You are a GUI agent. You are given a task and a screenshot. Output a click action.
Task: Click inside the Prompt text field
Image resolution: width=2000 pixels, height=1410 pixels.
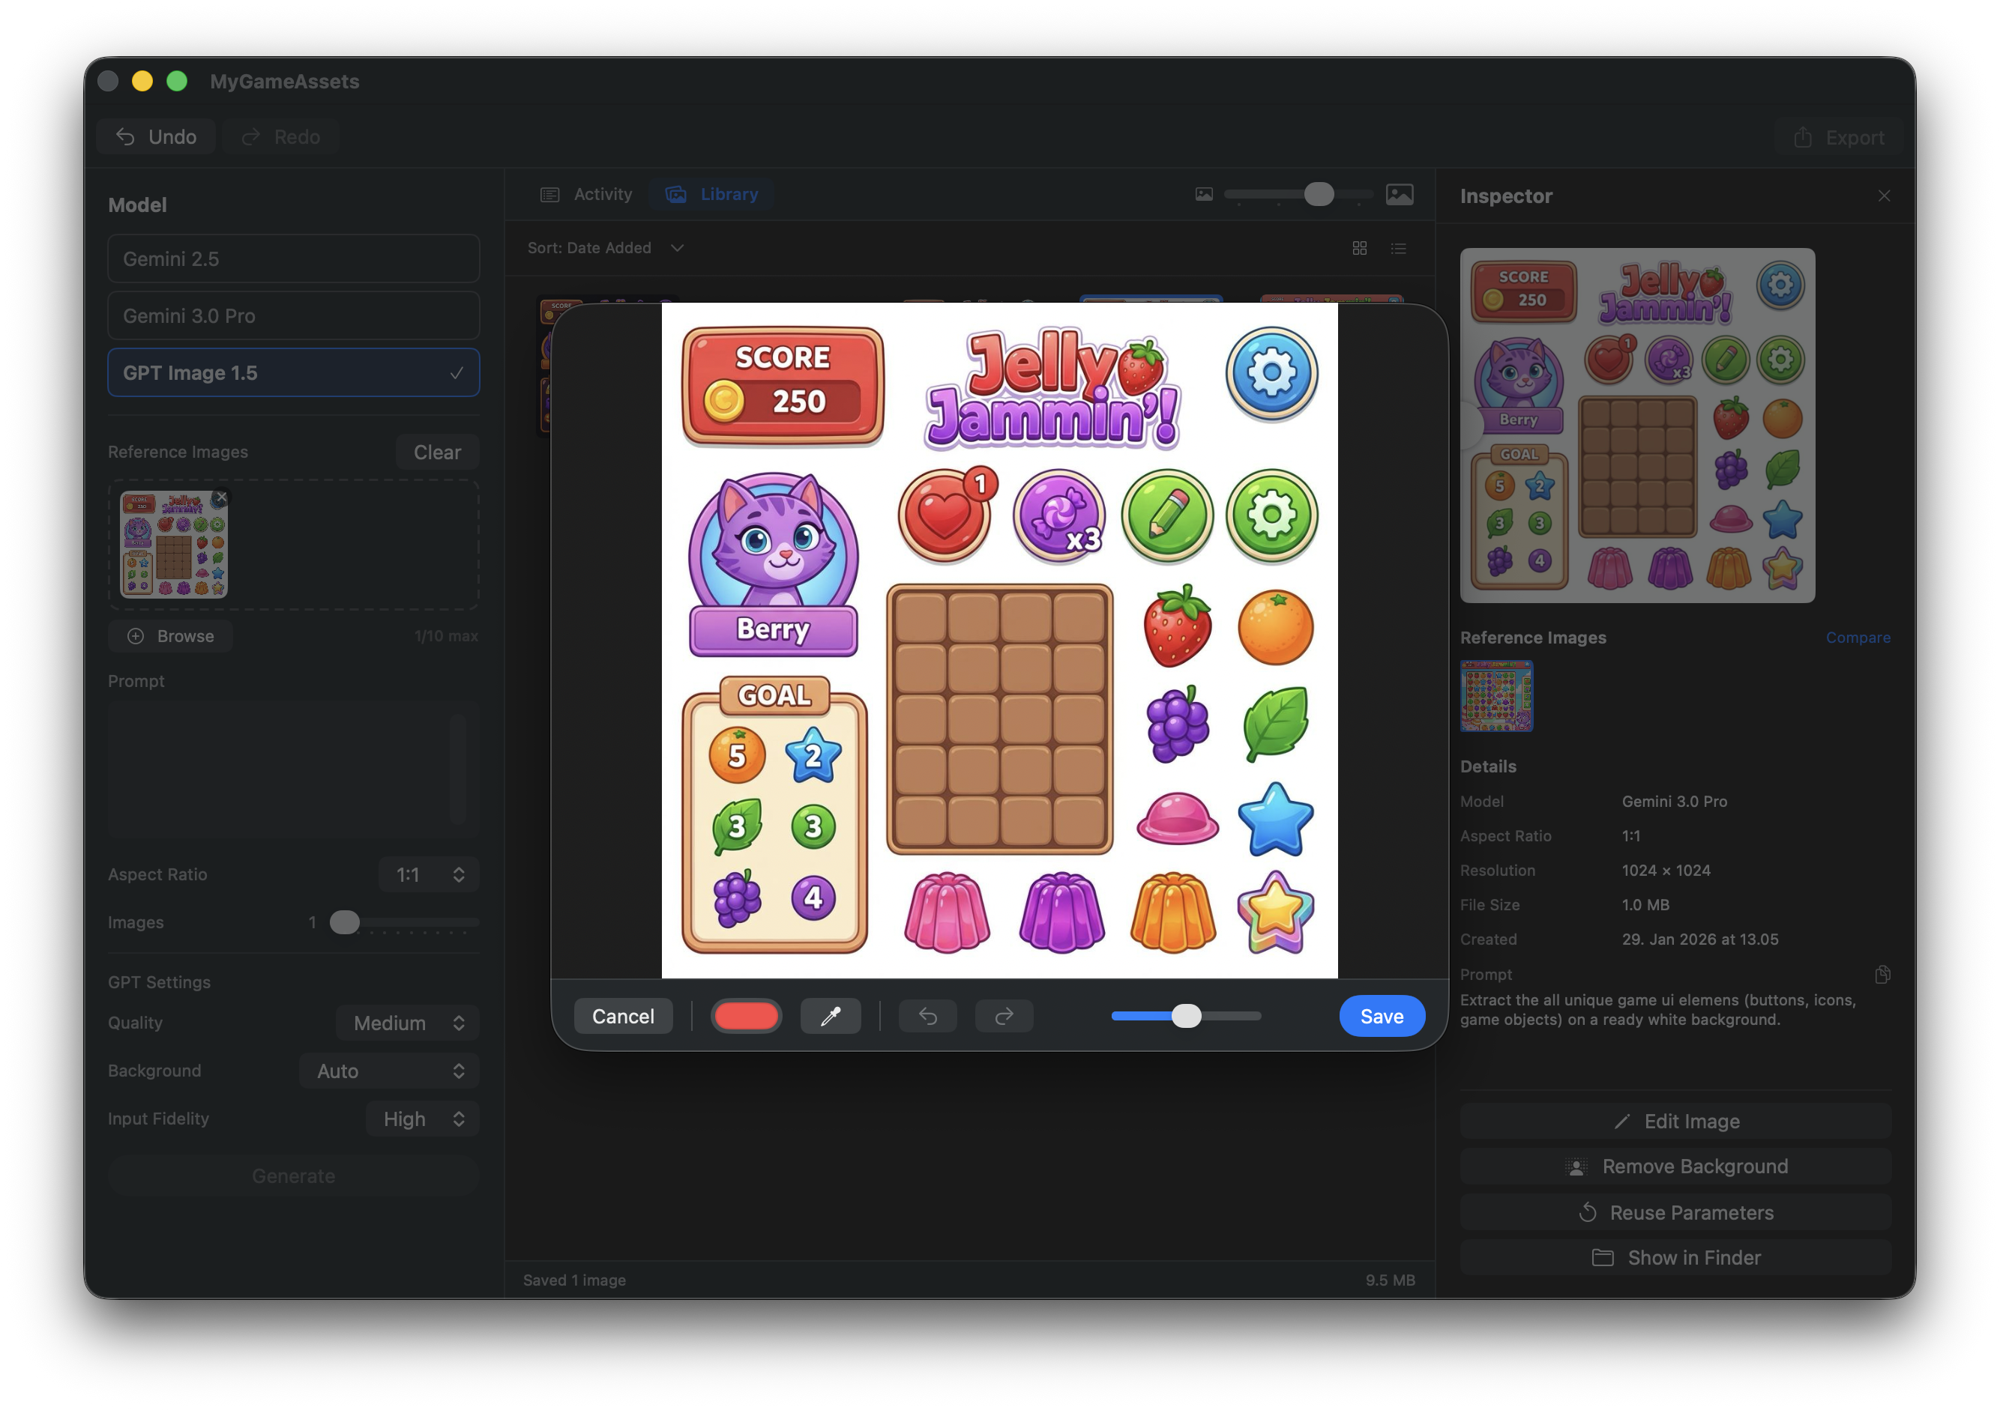(294, 769)
